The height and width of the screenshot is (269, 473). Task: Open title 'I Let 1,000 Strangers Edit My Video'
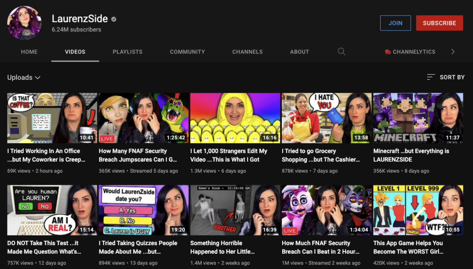(229, 155)
